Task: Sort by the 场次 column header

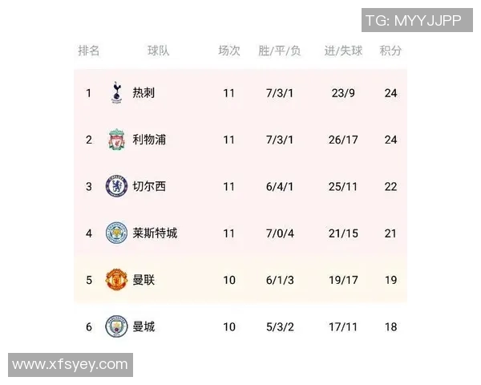Action: coord(229,51)
